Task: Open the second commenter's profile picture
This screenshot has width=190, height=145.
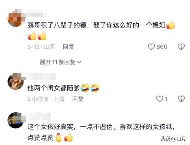Action: click(16, 82)
